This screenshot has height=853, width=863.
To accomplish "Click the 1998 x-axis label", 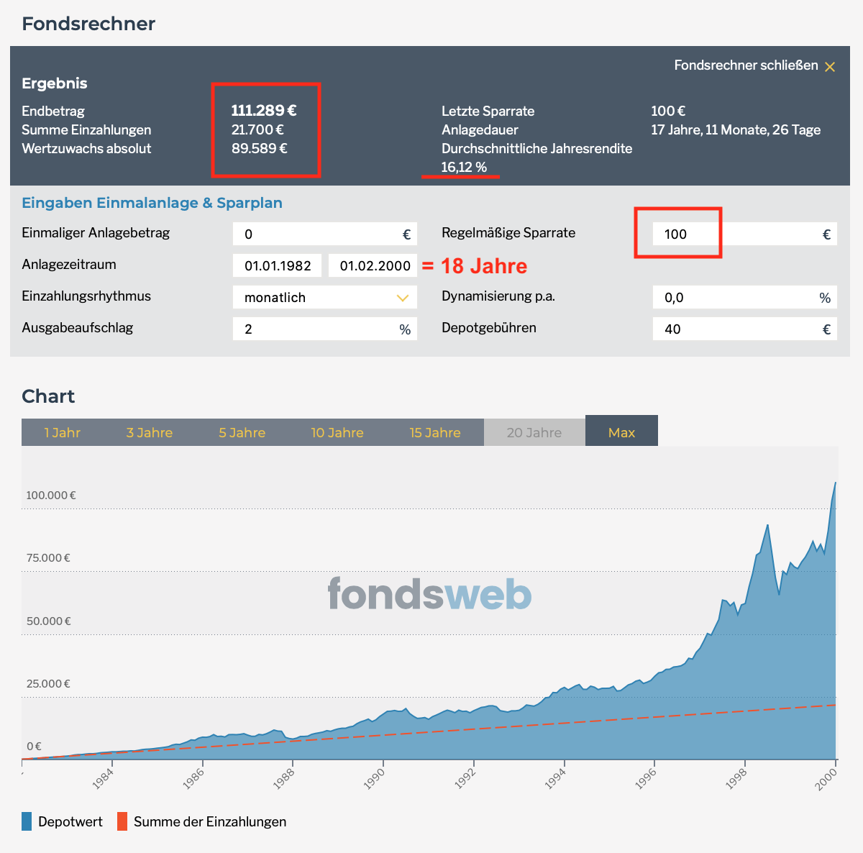I will coord(736,778).
